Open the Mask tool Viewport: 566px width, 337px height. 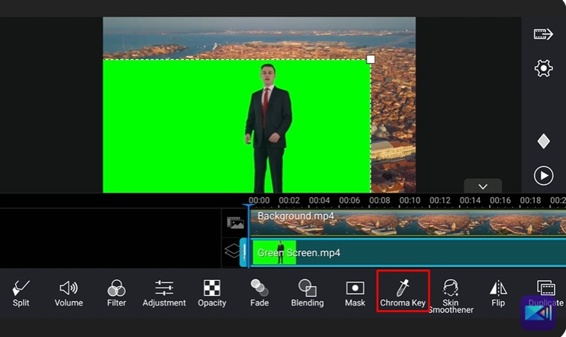(355, 294)
